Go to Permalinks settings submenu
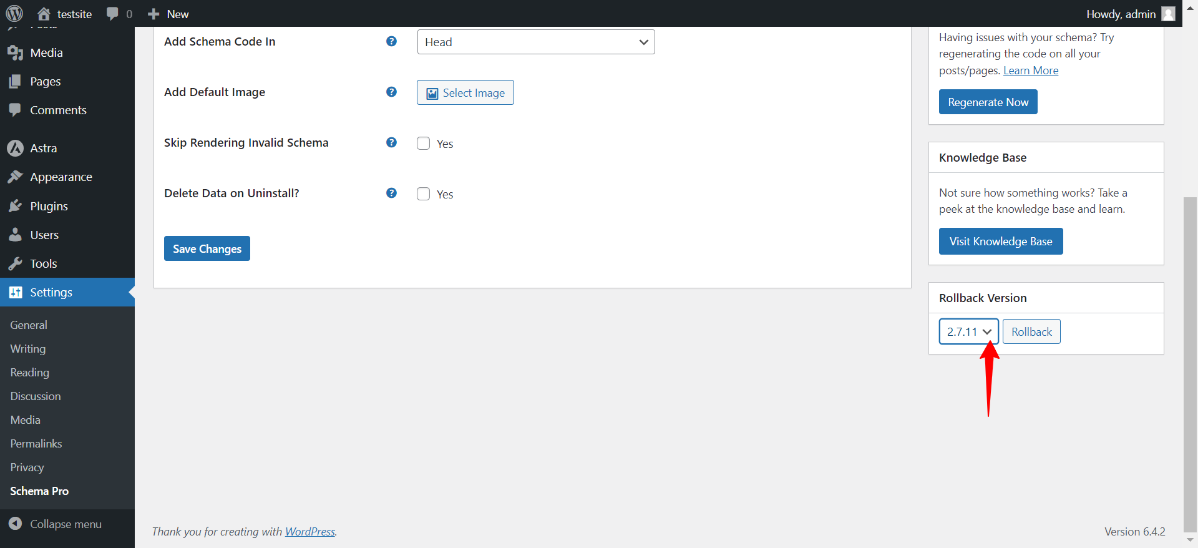This screenshot has width=1198, height=548. coord(36,444)
